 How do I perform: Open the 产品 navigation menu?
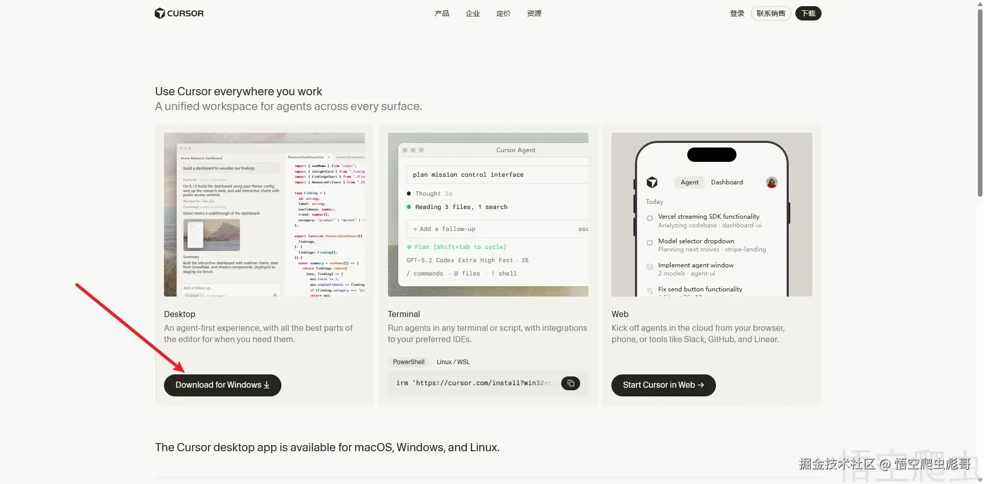click(x=442, y=13)
